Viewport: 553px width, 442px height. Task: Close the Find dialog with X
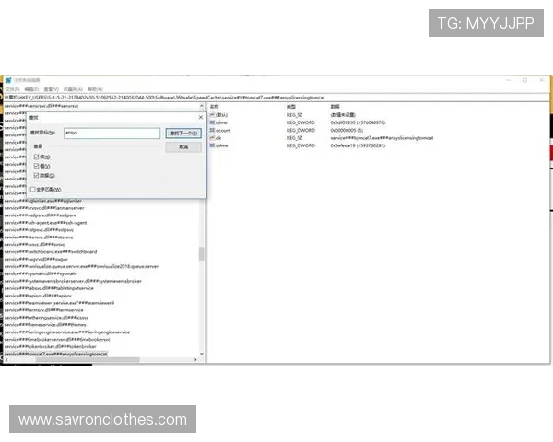pyautogui.click(x=200, y=117)
